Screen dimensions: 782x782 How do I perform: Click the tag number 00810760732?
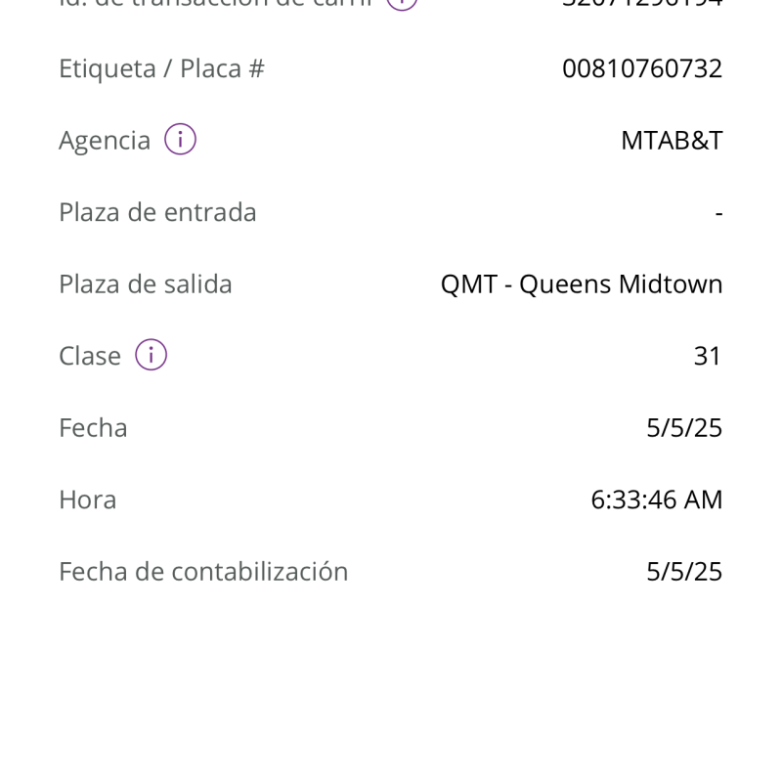click(x=642, y=68)
